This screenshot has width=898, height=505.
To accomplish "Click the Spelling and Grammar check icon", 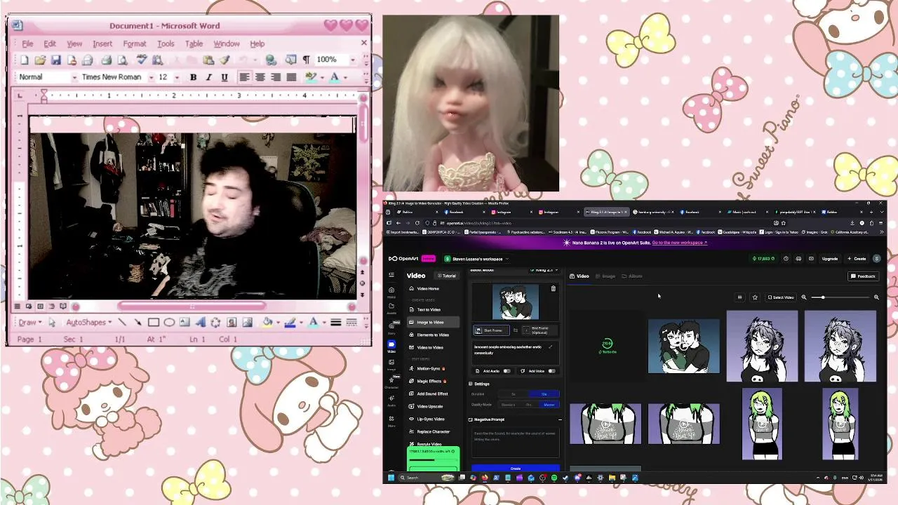I will point(141,60).
